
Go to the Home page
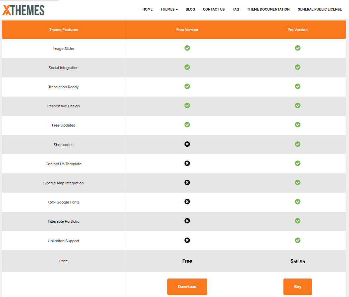click(x=147, y=9)
